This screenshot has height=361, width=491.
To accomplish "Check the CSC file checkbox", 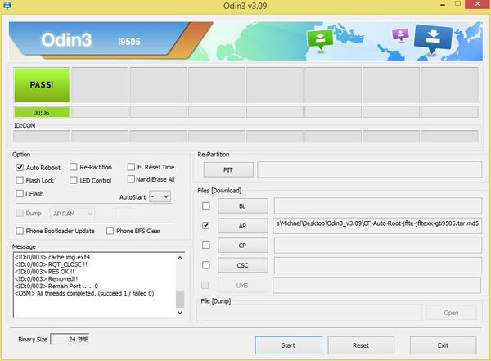I will pyautogui.click(x=206, y=265).
